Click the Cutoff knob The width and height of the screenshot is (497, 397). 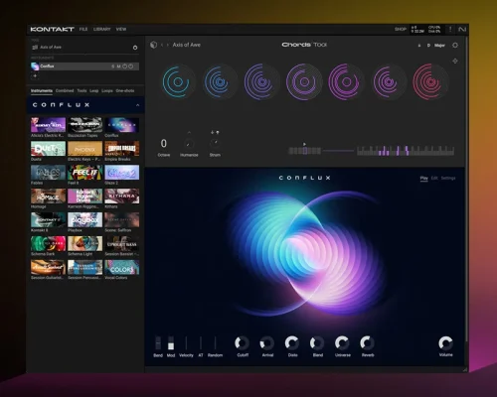pyautogui.click(x=243, y=343)
